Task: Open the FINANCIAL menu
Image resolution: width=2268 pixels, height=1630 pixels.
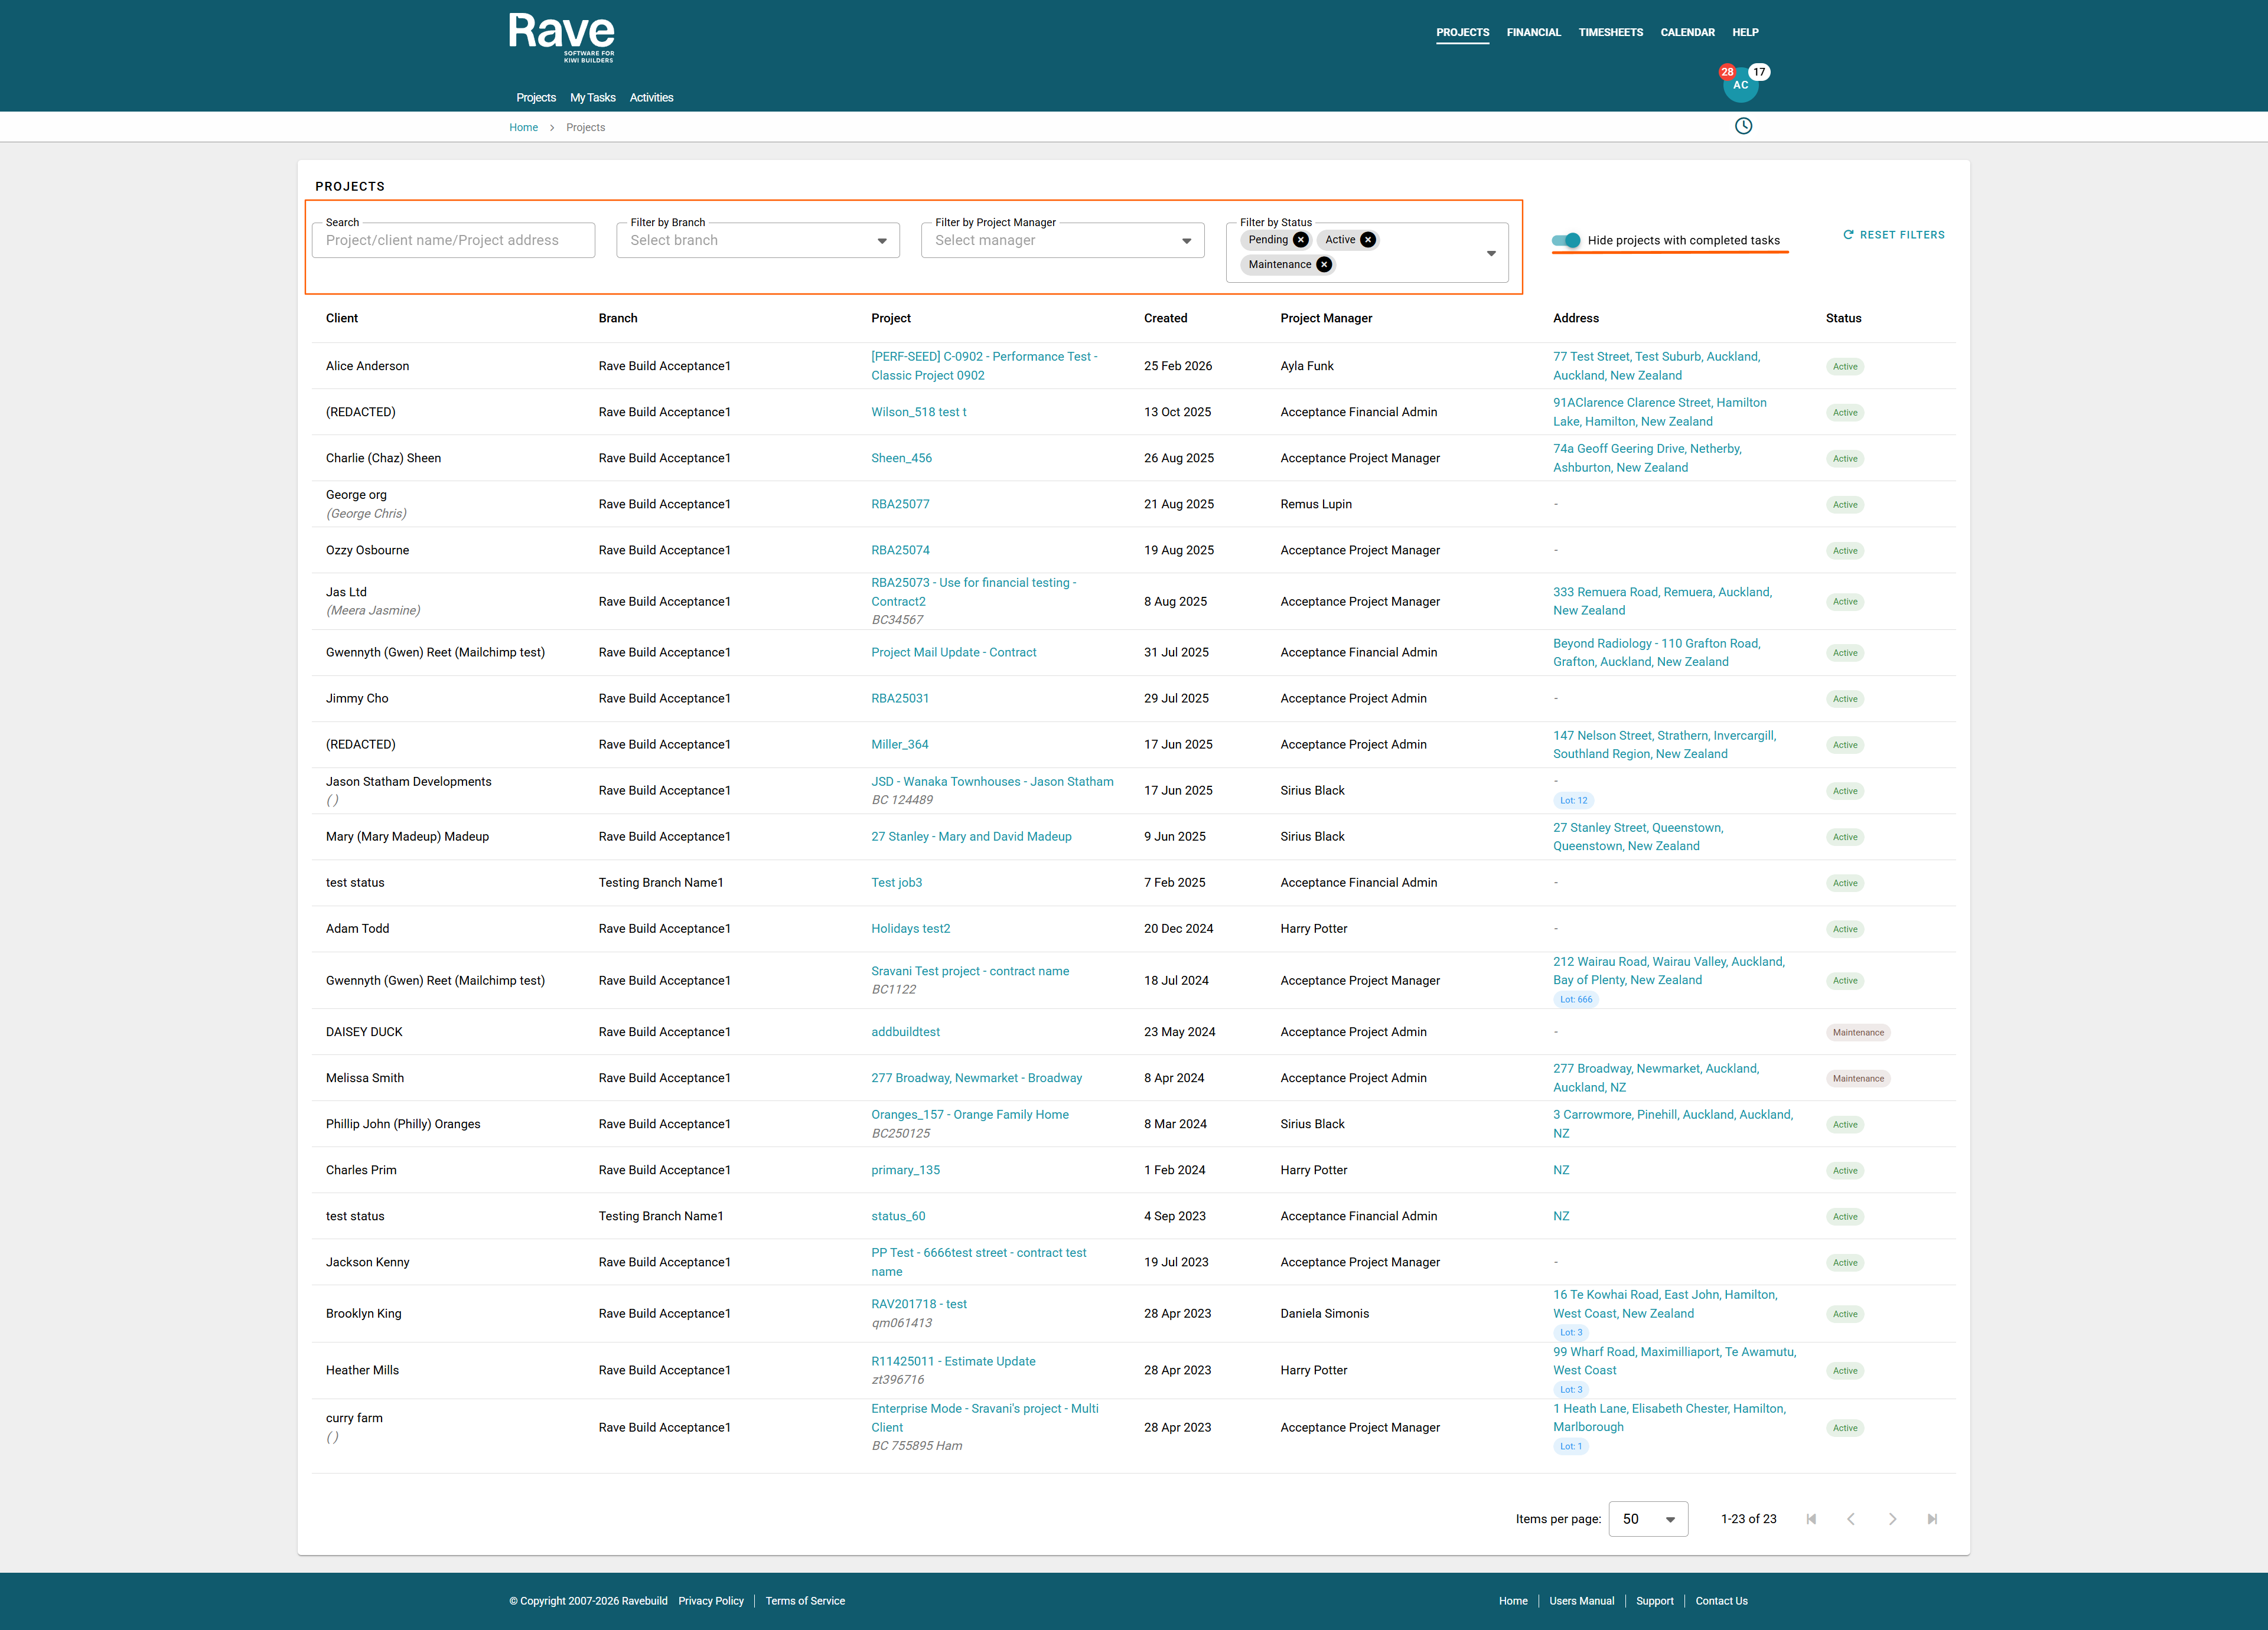Action: (1533, 32)
